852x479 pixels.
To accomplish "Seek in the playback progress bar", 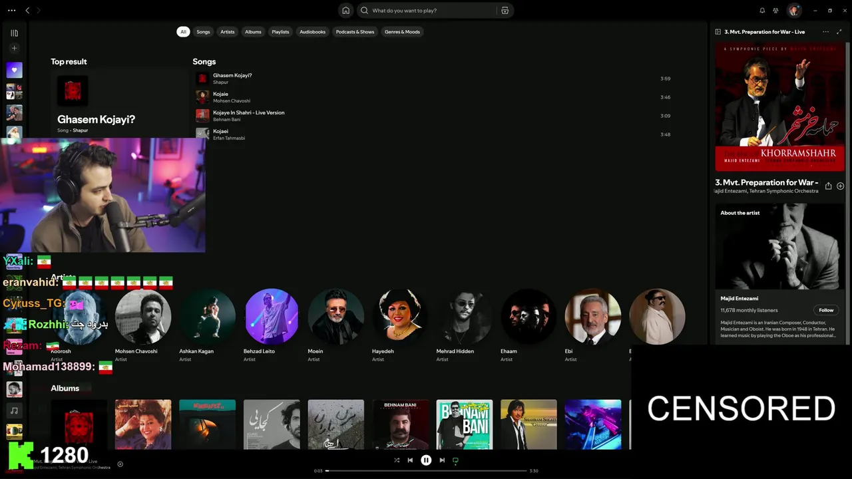I will click(x=426, y=471).
